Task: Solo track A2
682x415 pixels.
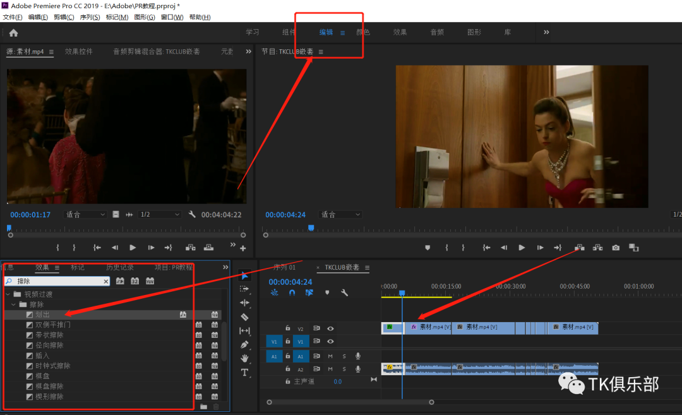Action: click(344, 369)
